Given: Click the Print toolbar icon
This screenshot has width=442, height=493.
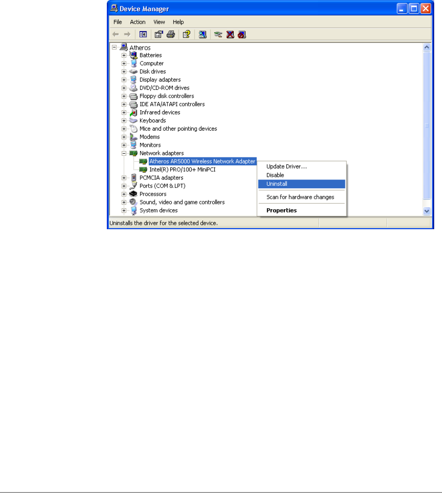Looking at the screenshot, I should (x=171, y=34).
